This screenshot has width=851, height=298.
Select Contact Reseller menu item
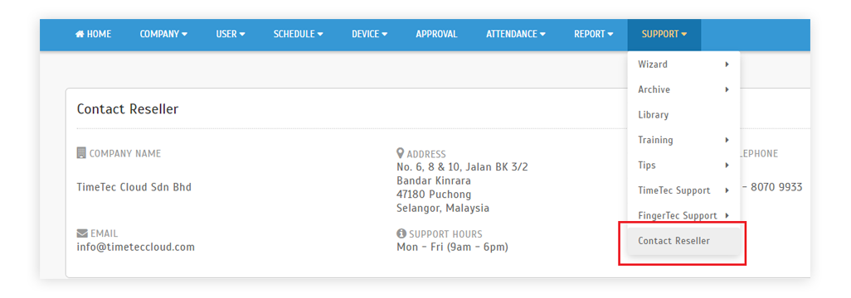tap(683, 241)
